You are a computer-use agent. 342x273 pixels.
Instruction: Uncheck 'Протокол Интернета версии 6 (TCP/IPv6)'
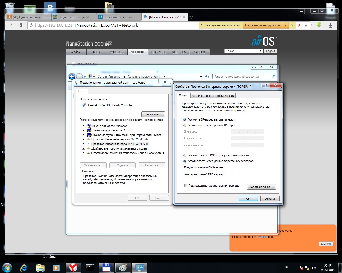click(83, 139)
